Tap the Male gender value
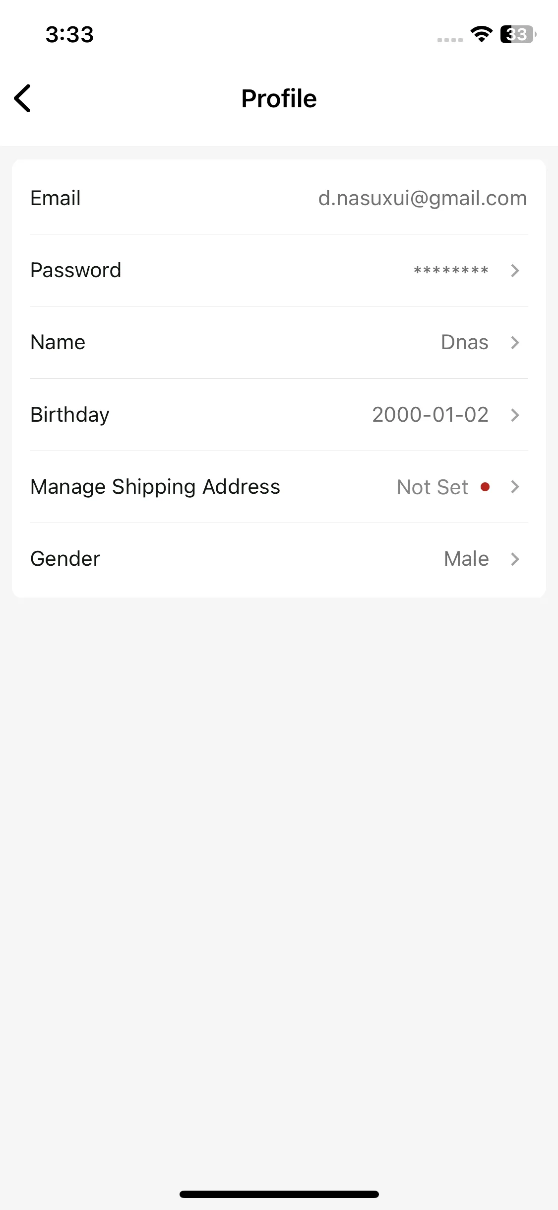This screenshot has height=1210, width=558. click(466, 559)
